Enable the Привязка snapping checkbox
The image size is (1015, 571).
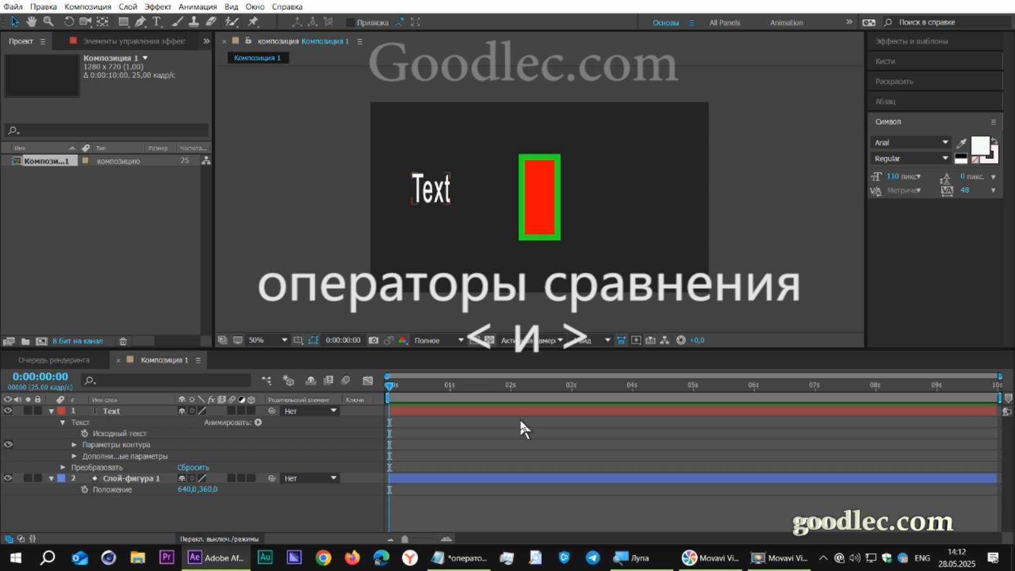coord(351,22)
